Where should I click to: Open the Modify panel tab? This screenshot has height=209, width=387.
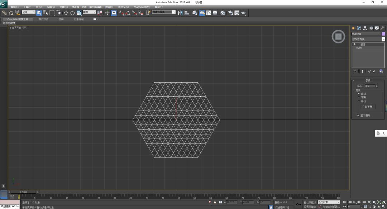(x=359, y=28)
